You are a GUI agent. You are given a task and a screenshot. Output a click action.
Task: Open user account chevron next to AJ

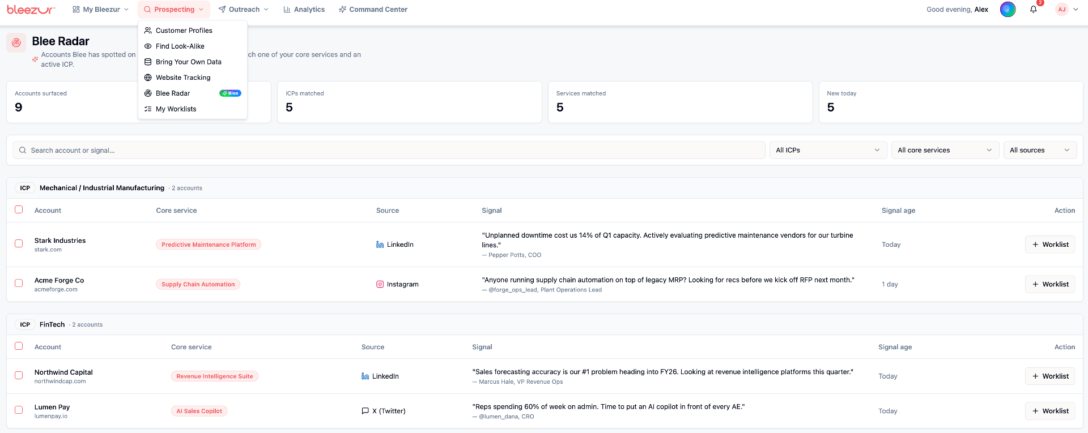1076,10
